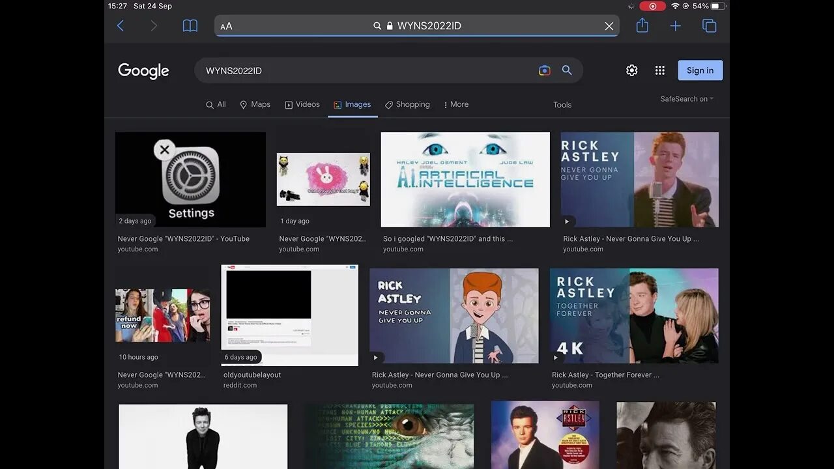Open the Settings icon image result
This screenshot has height=469, width=834.
pos(190,180)
